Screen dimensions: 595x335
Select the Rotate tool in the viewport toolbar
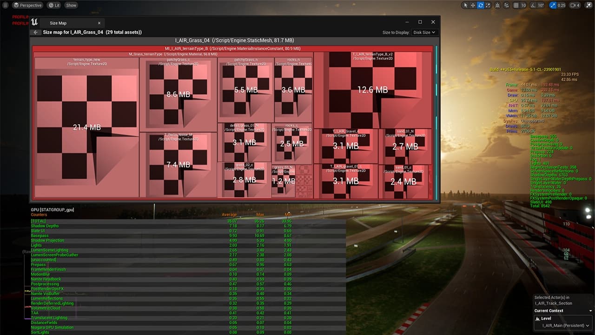coord(481,5)
